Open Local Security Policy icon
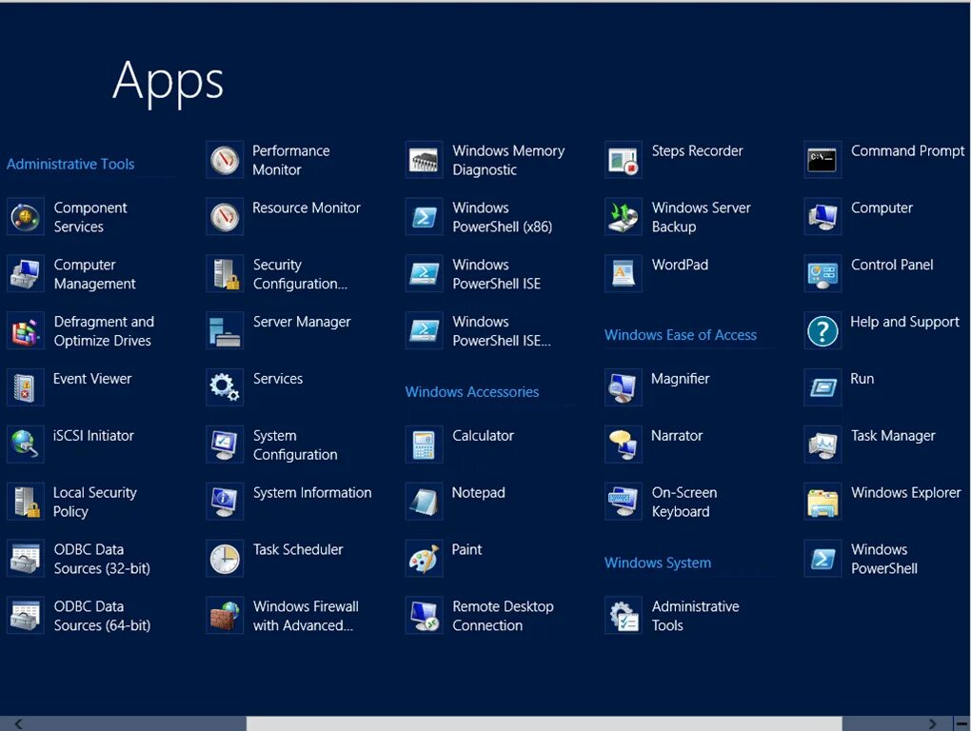The image size is (971, 731). (x=26, y=502)
